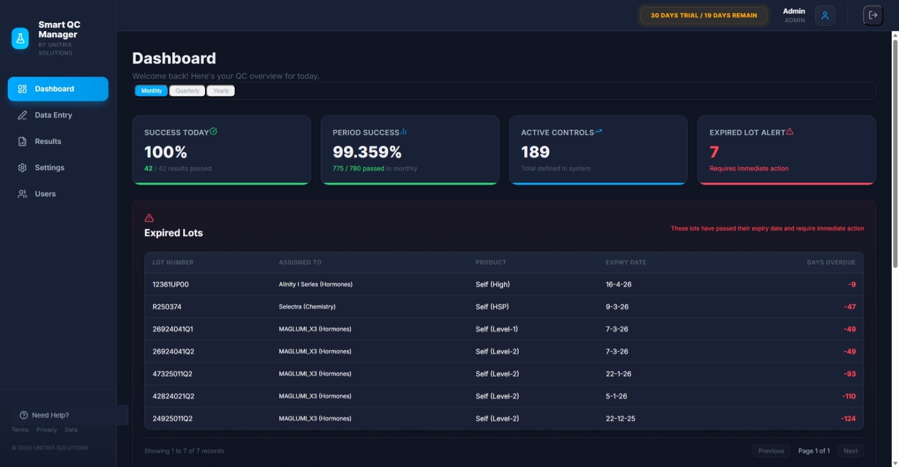Image resolution: width=899 pixels, height=467 pixels.
Task: Click the Success Today checkmark icon
Action: [213, 131]
